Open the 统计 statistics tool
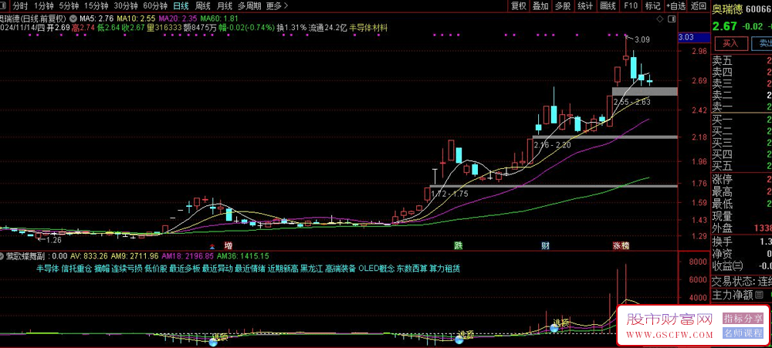The image size is (772, 348). [585, 6]
